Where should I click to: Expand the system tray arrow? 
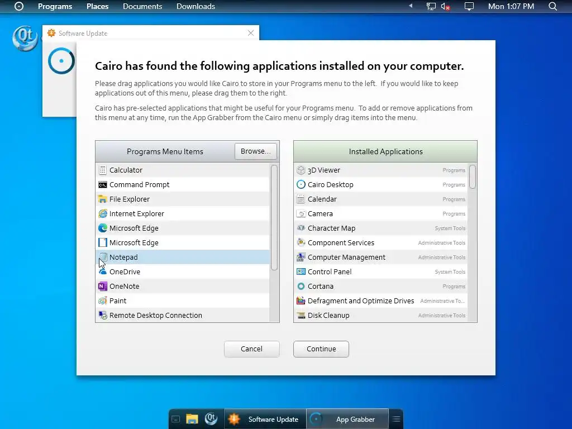(411, 6)
